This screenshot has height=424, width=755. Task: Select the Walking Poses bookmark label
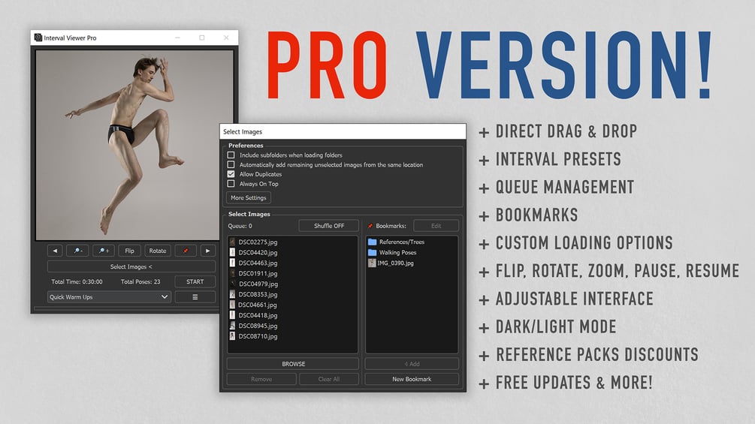397,252
